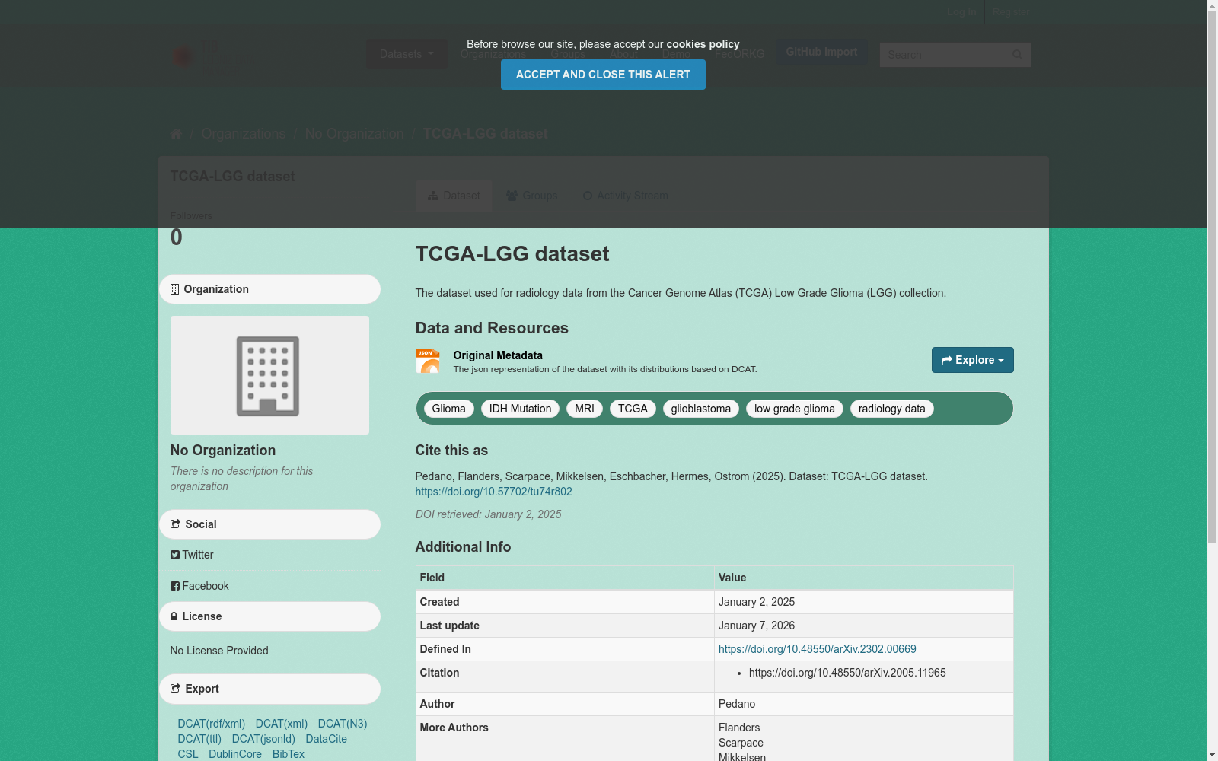This screenshot has height=761, width=1218.
Task: Export as DataCite
Action: [x=326, y=739]
